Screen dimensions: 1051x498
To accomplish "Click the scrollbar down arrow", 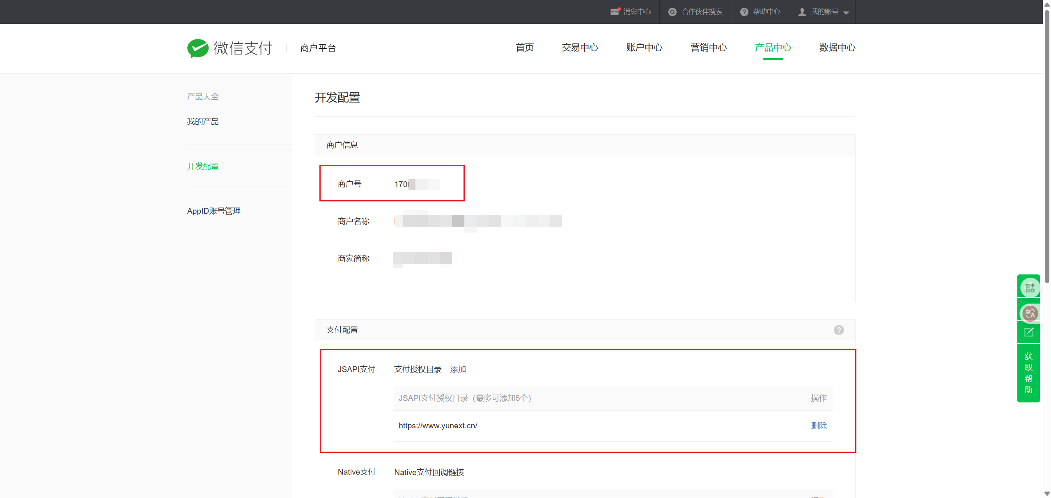I will tap(1047, 493).
